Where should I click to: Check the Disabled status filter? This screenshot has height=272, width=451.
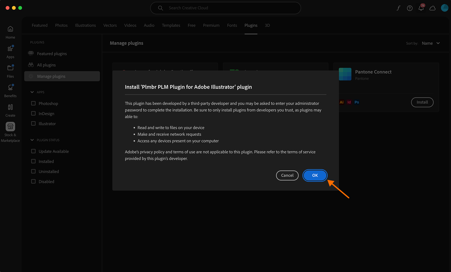click(x=33, y=181)
